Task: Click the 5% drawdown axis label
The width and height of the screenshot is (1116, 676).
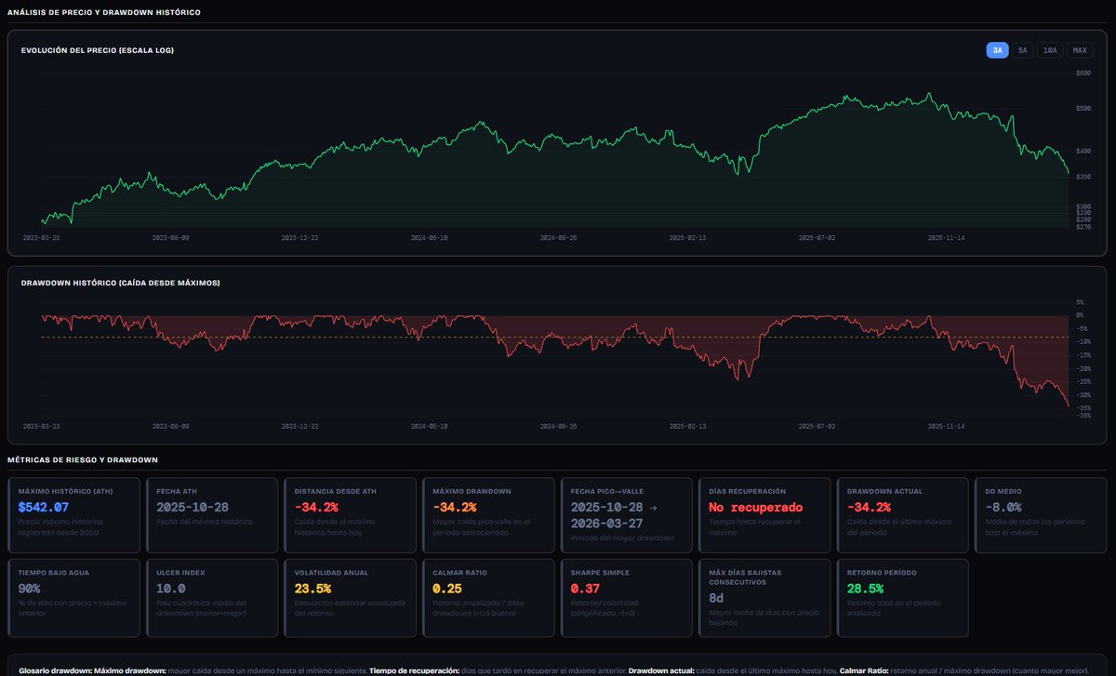Action: coord(1080,302)
